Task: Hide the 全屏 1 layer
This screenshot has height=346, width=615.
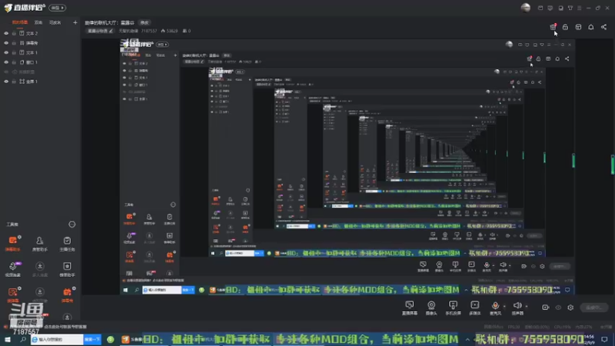Action: coord(6,82)
